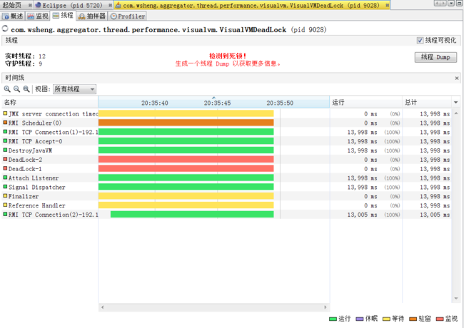Click the yellow 等待 legend swatch

pyautogui.click(x=386, y=319)
